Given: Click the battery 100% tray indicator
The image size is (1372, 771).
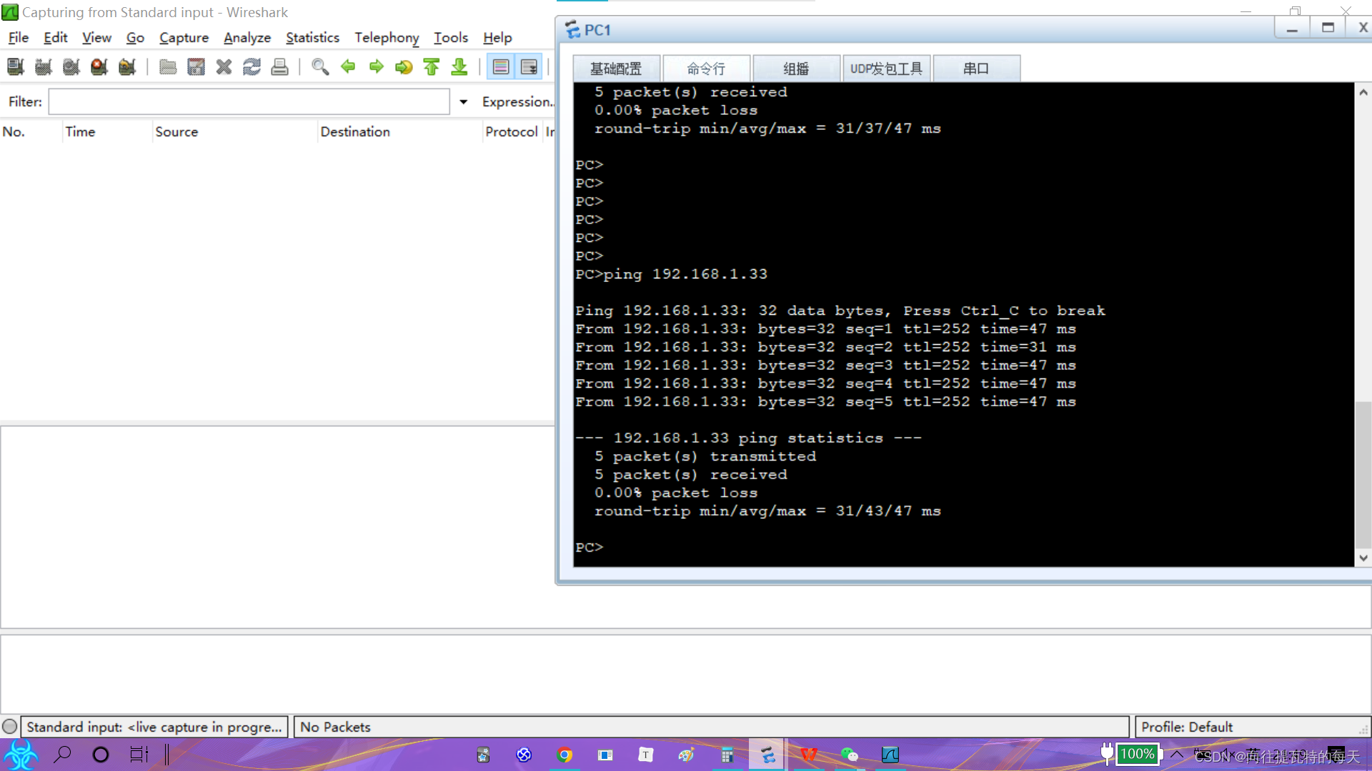Looking at the screenshot, I should pos(1136,754).
